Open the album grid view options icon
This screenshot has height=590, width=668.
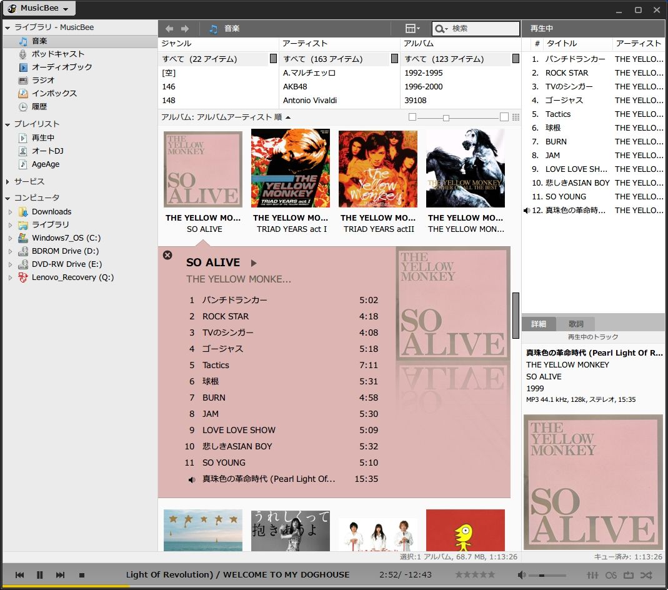click(516, 117)
